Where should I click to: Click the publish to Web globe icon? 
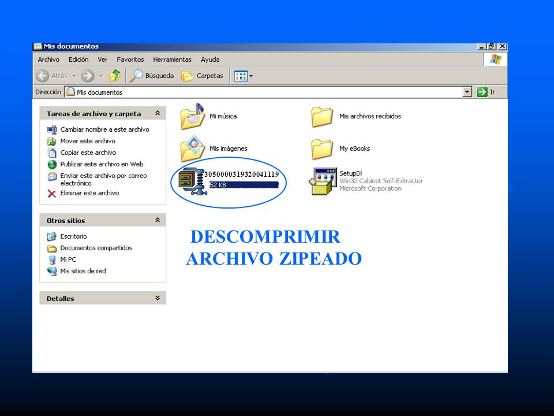tap(52, 165)
